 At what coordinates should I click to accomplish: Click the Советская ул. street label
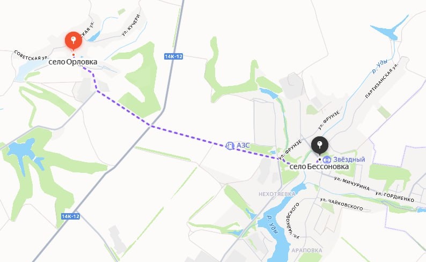point(31,55)
